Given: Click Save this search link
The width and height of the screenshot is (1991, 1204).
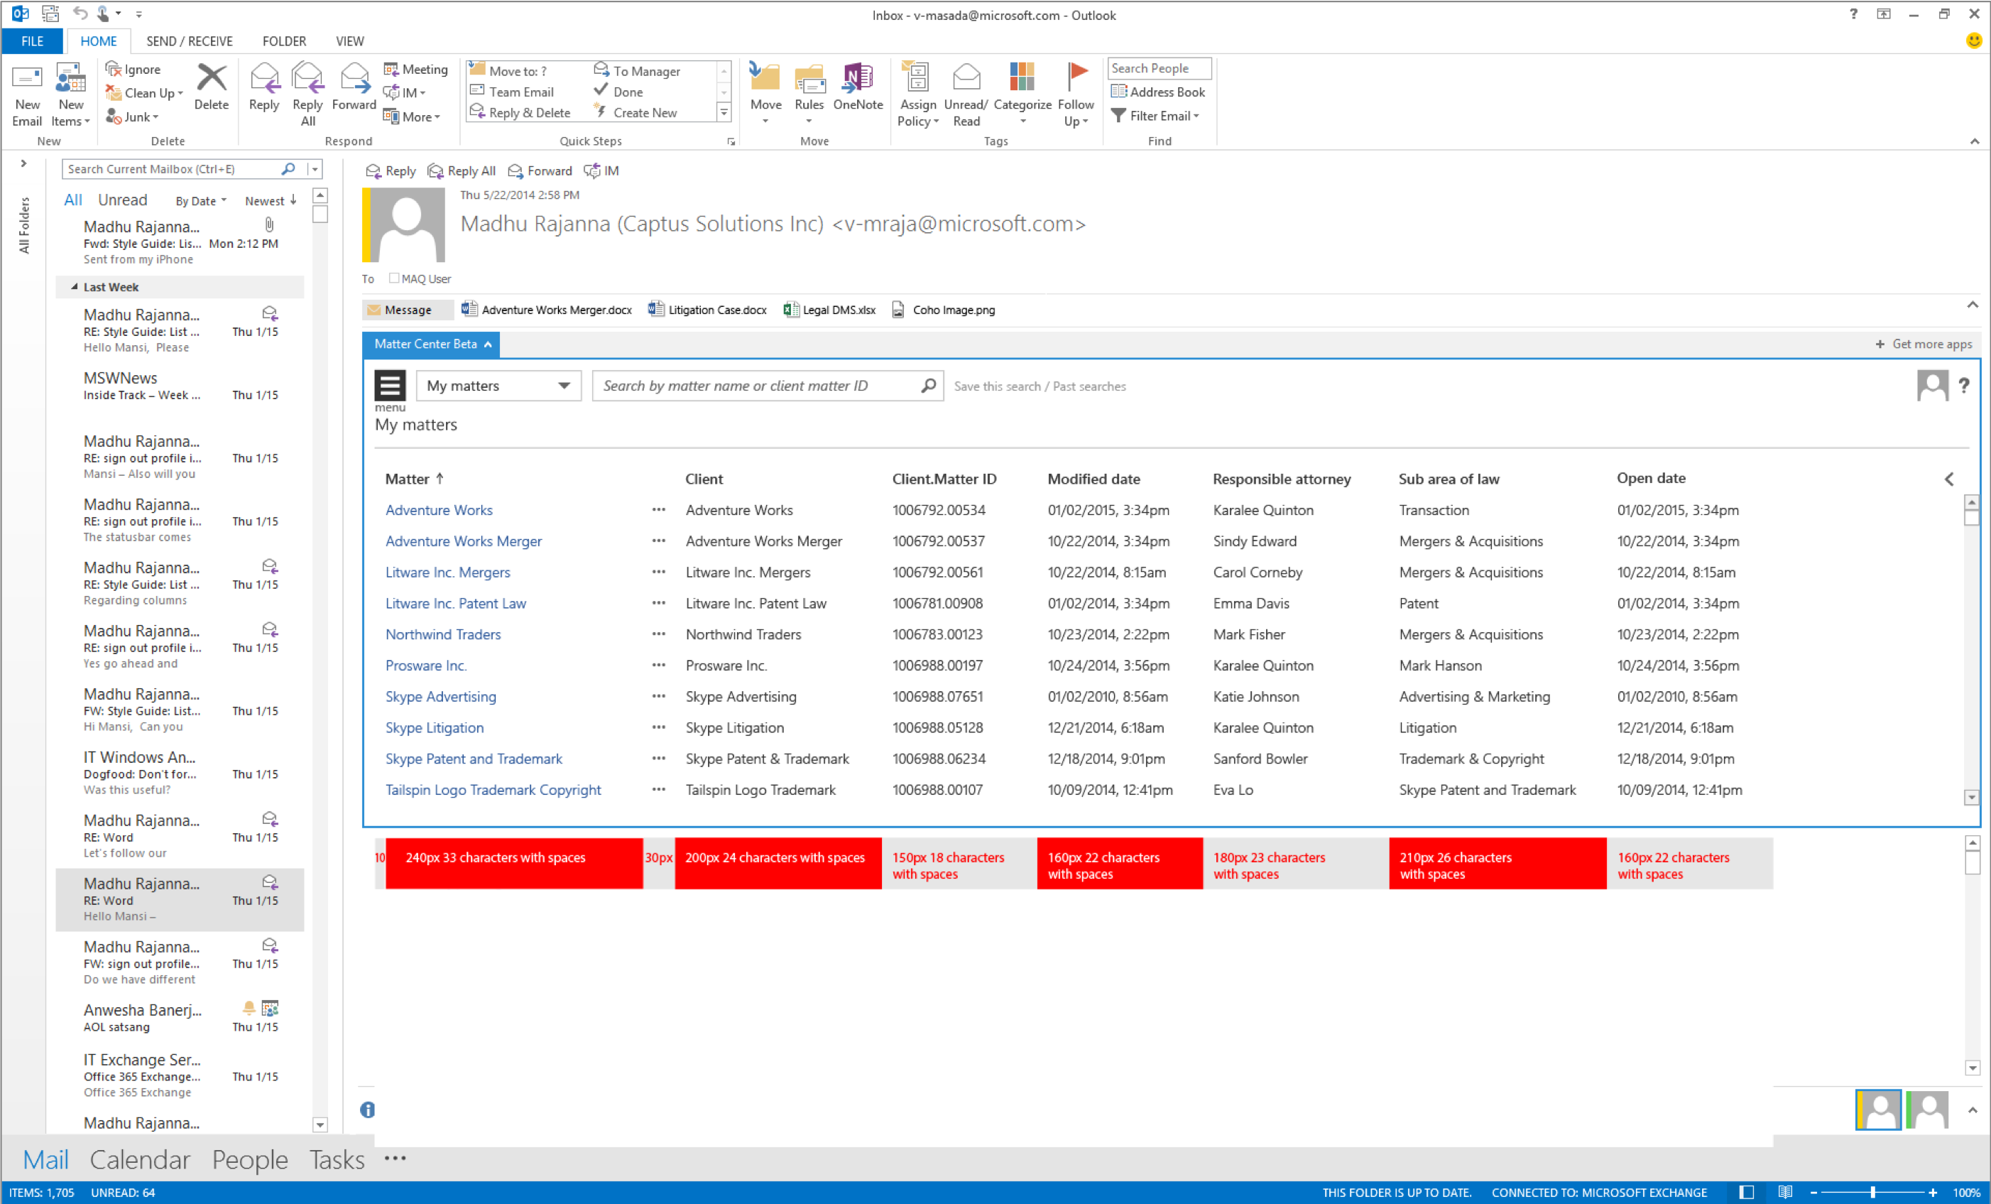Looking at the screenshot, I should point(997,386).
